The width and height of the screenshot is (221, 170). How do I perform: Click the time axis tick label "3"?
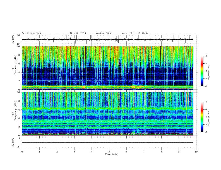(74, 152)
